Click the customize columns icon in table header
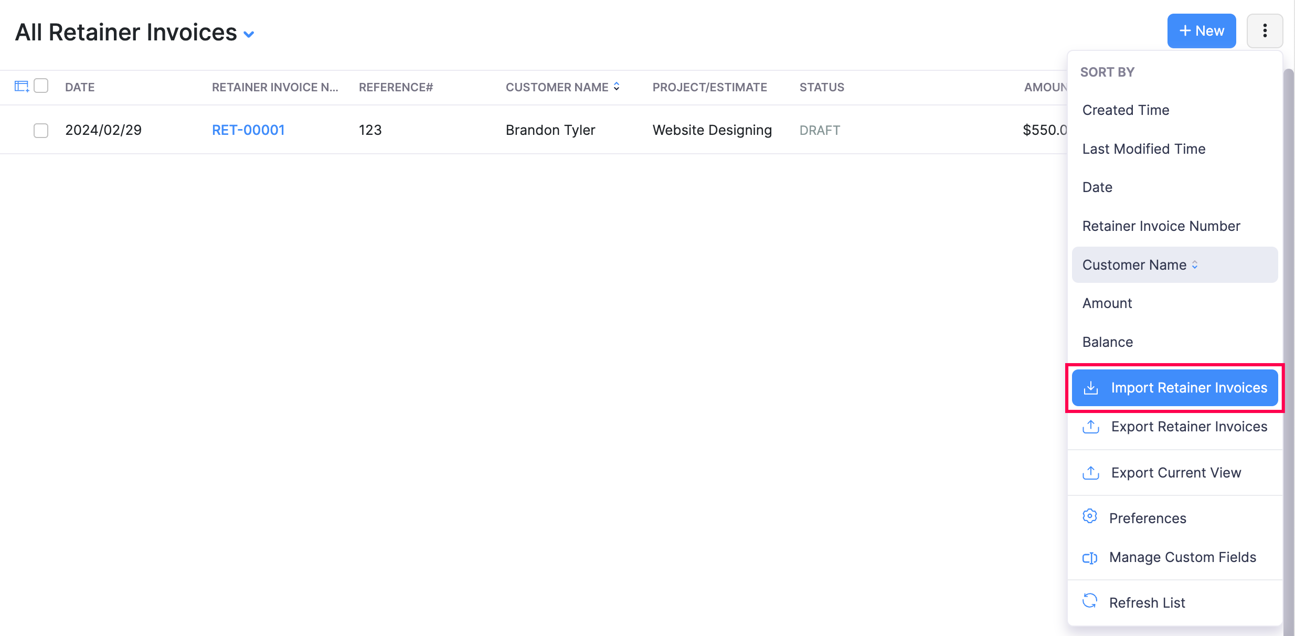Screen dimensions: 1295x636 pos(22,86)
